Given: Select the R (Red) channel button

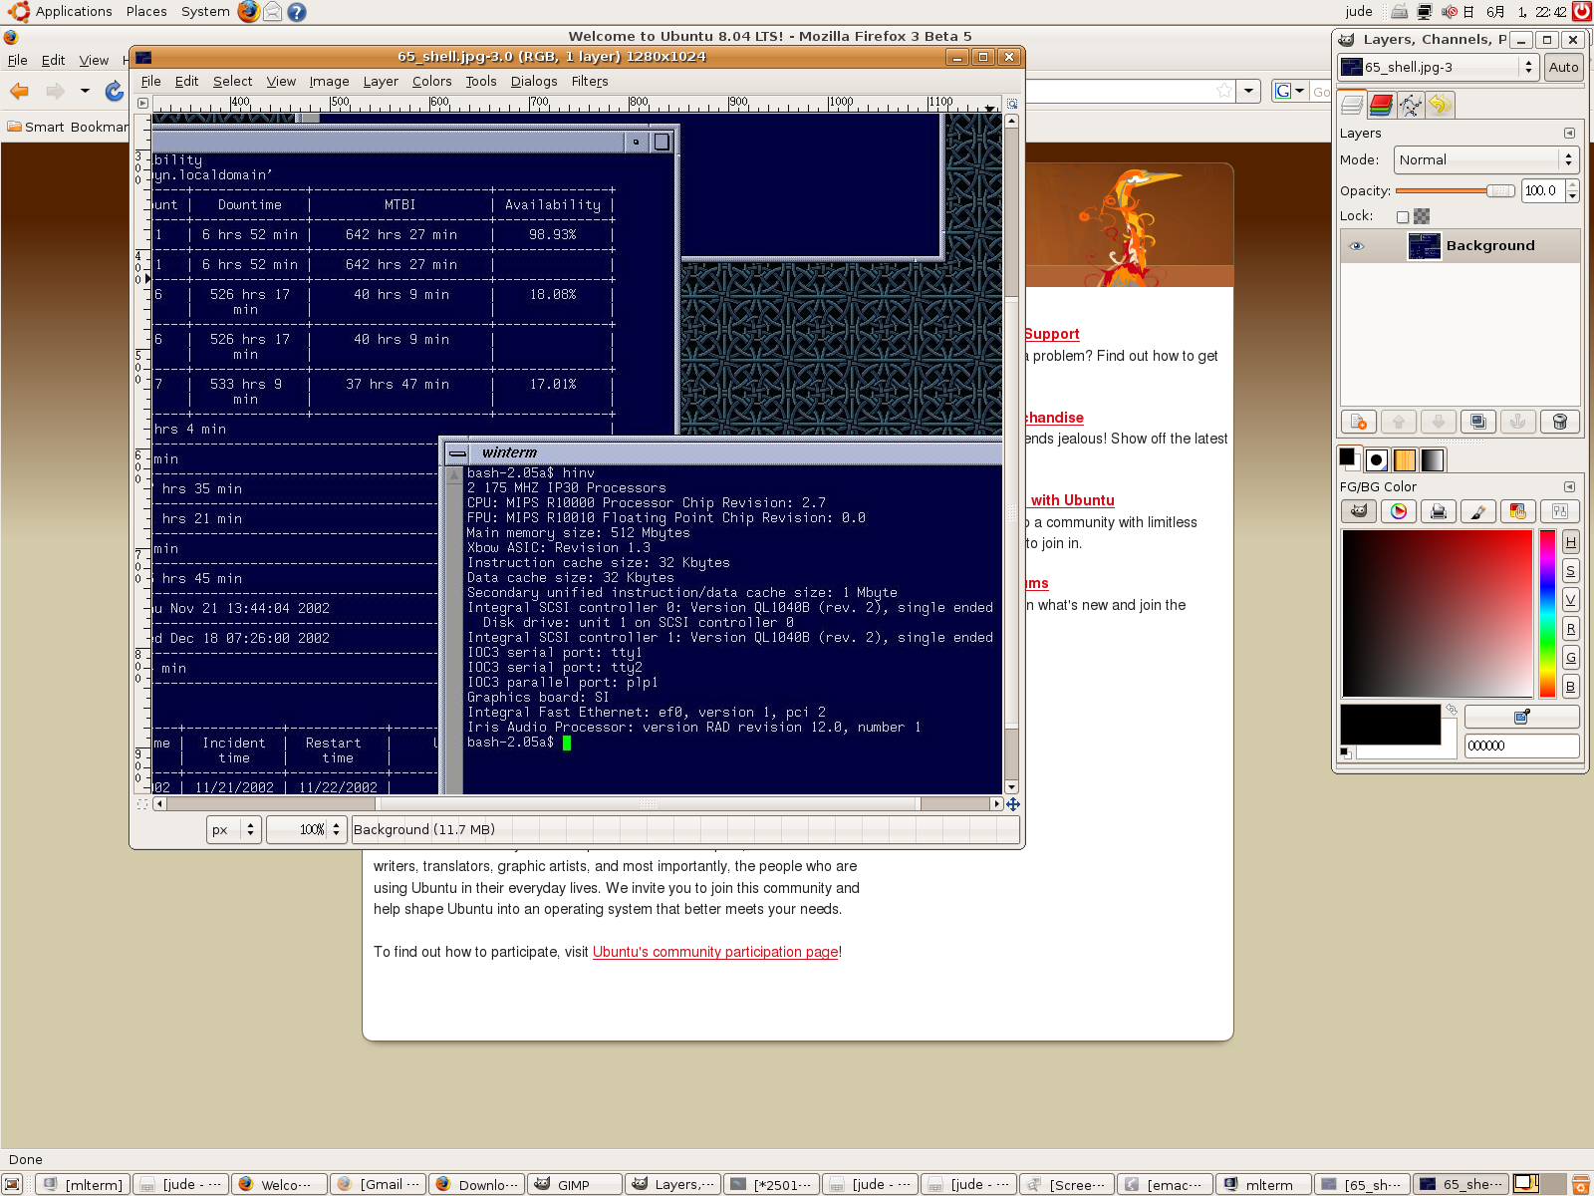Looking at the screenshot, I should (1570, 628).
